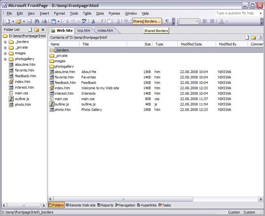The width and height of the screenshot is (265, 216).
Task: Click the Save disk icon
Action: tap(30, 21)
